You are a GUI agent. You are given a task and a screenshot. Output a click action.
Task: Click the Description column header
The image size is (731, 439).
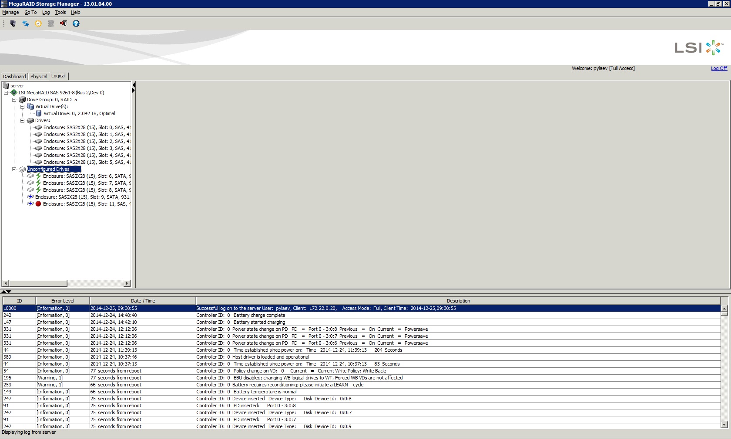(458, 301)
